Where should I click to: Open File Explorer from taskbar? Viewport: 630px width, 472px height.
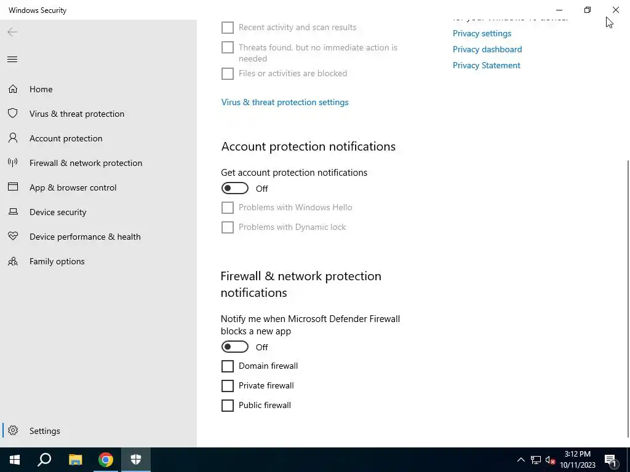[x=75, y=460]
